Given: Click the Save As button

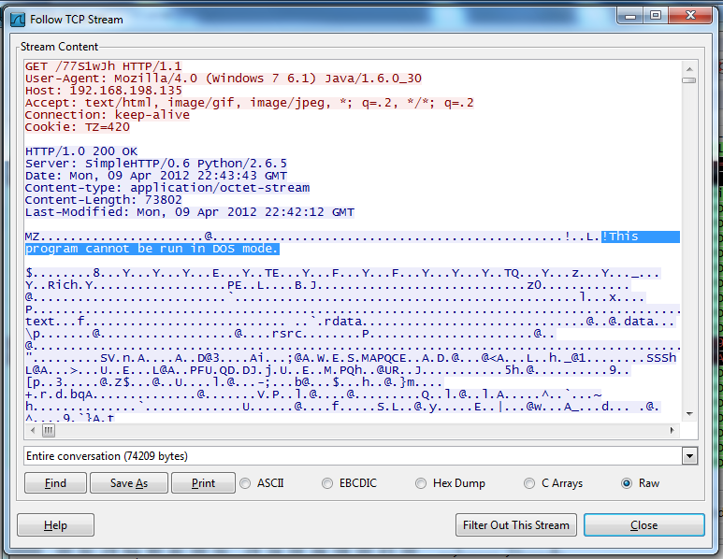Looking at the screenshot, I should pyautogui.click(x=129, y=483).
